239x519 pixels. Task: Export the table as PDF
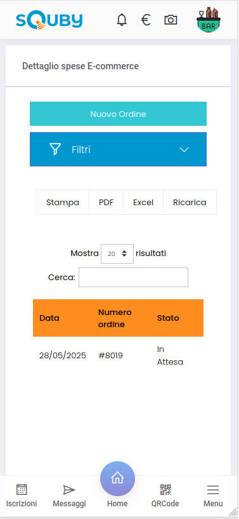[107, 202]
